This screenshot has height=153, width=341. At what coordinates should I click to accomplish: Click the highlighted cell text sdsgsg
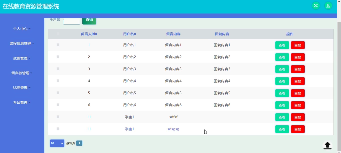coord(173,129)
